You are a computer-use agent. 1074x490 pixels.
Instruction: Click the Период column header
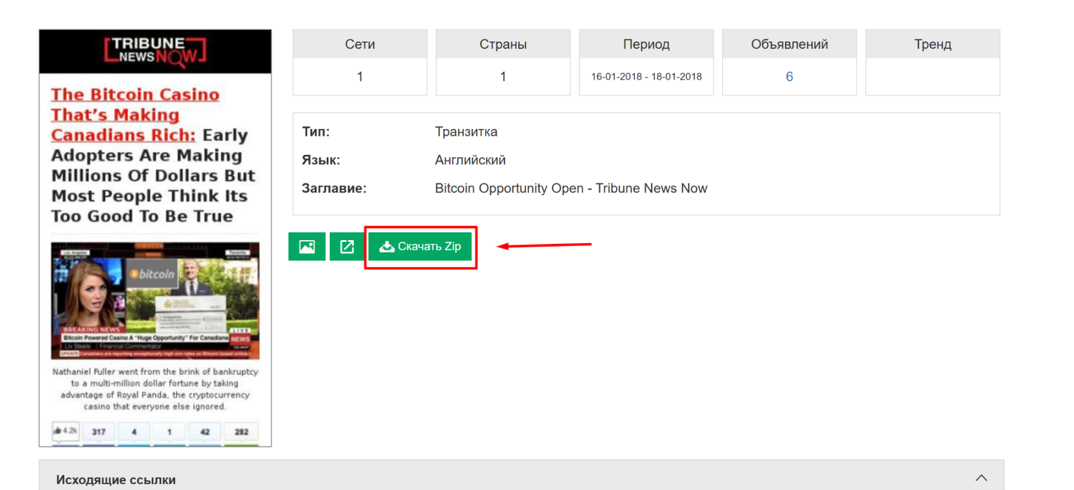646,44
